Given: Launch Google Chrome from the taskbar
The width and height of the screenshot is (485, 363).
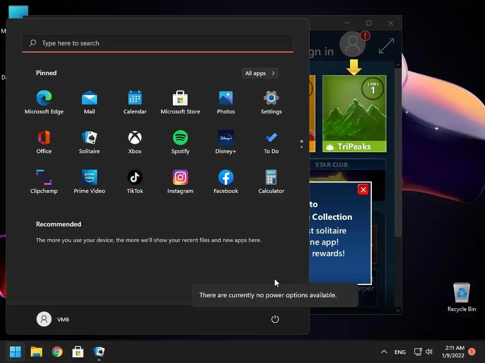Looking at the screenshot, I should point(57,352).
